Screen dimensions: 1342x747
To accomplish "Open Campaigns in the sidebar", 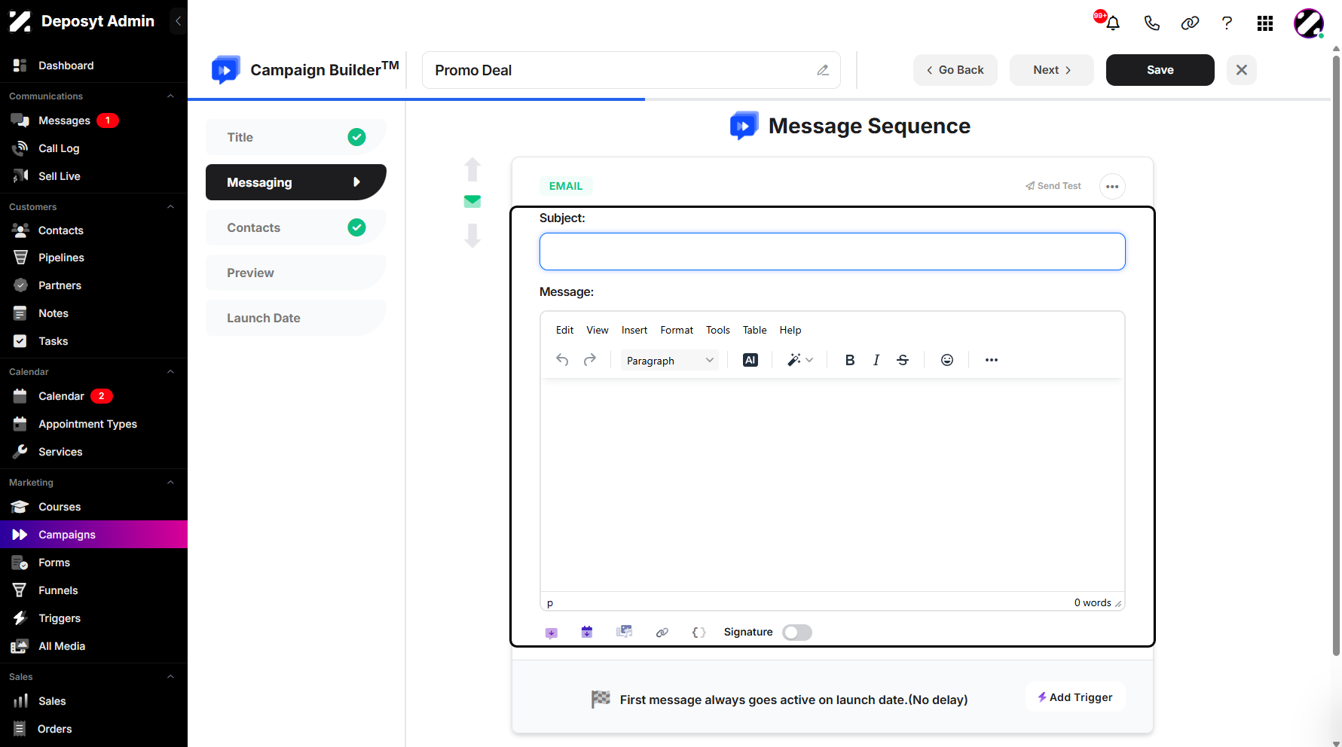I will click(x=93, y=535).
